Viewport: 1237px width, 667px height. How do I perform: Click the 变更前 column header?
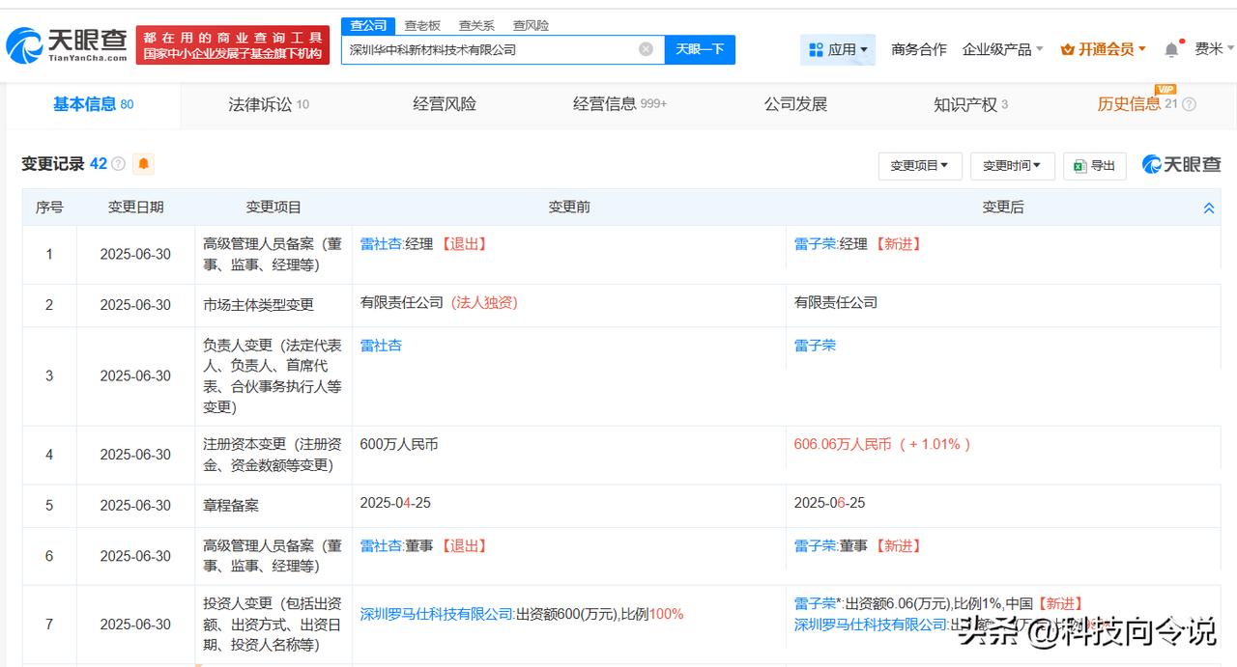point(569,208)
